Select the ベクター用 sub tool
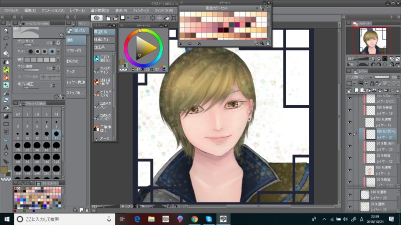This screenshot has width=401, height=225. [76, 51]
